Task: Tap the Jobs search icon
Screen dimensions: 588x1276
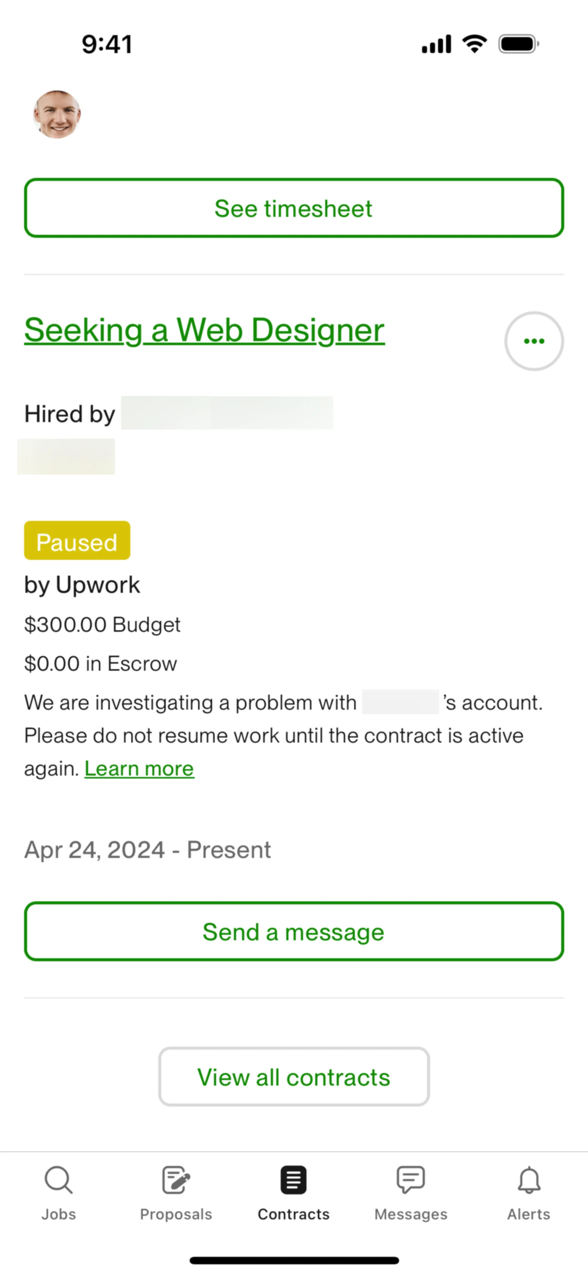Action: pos(58,1180)
